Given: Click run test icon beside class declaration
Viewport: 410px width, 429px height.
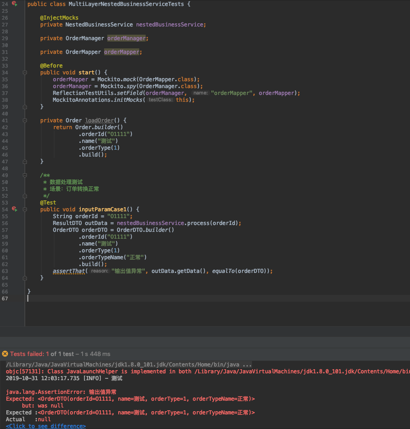Looking at the screenshot, I should (x=14, y=4).
